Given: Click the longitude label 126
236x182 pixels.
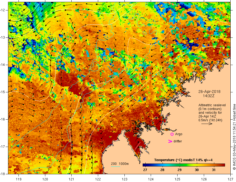Looking at the screenshot, I should coord(204,179).
